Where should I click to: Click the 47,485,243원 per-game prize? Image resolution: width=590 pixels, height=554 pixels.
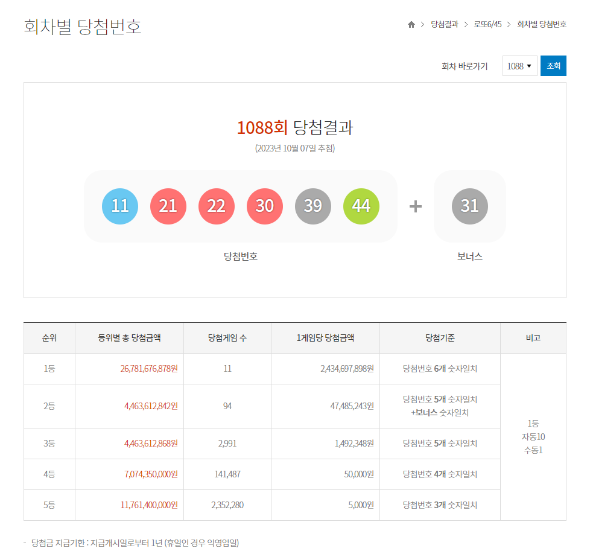click(352, 406)
